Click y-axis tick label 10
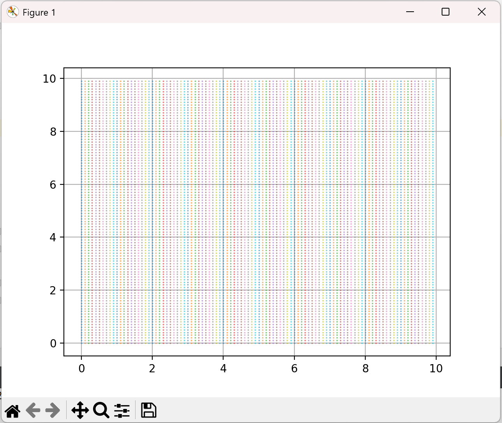 click(x=49, y=79)
